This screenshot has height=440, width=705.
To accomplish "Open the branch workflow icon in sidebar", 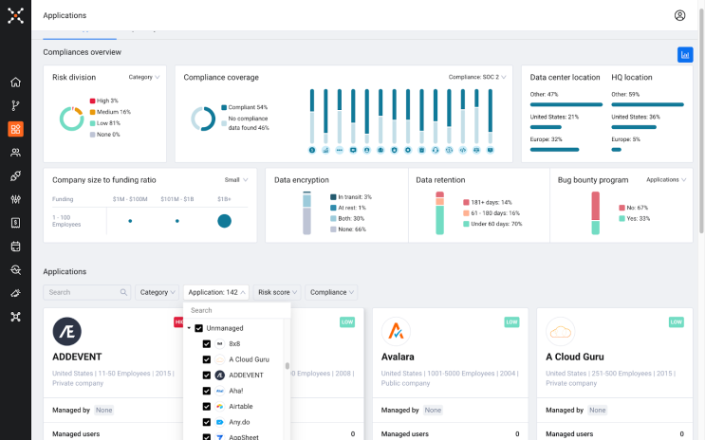I will tap(15, 106).
